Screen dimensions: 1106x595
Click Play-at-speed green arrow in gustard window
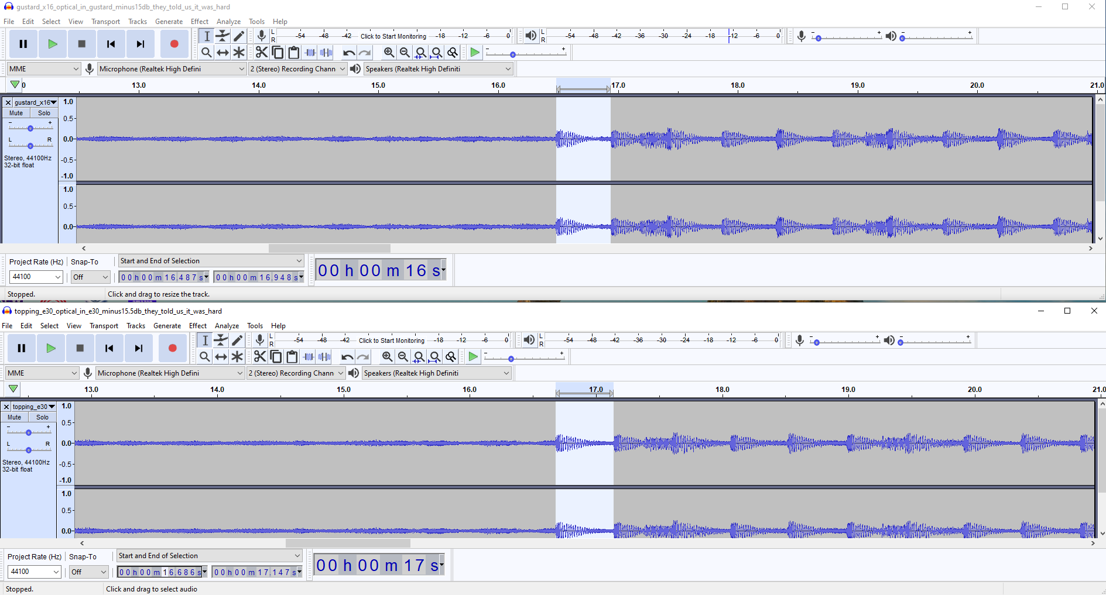point(475,53)
